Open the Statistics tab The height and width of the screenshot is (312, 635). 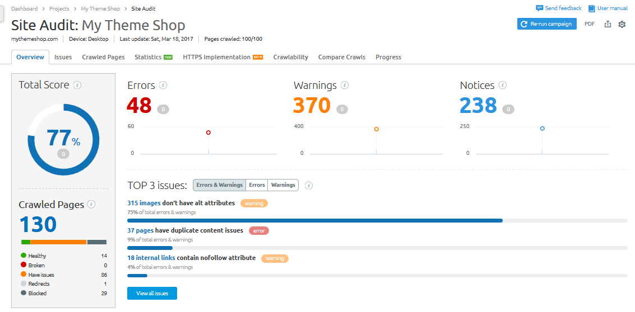[154, 57]
